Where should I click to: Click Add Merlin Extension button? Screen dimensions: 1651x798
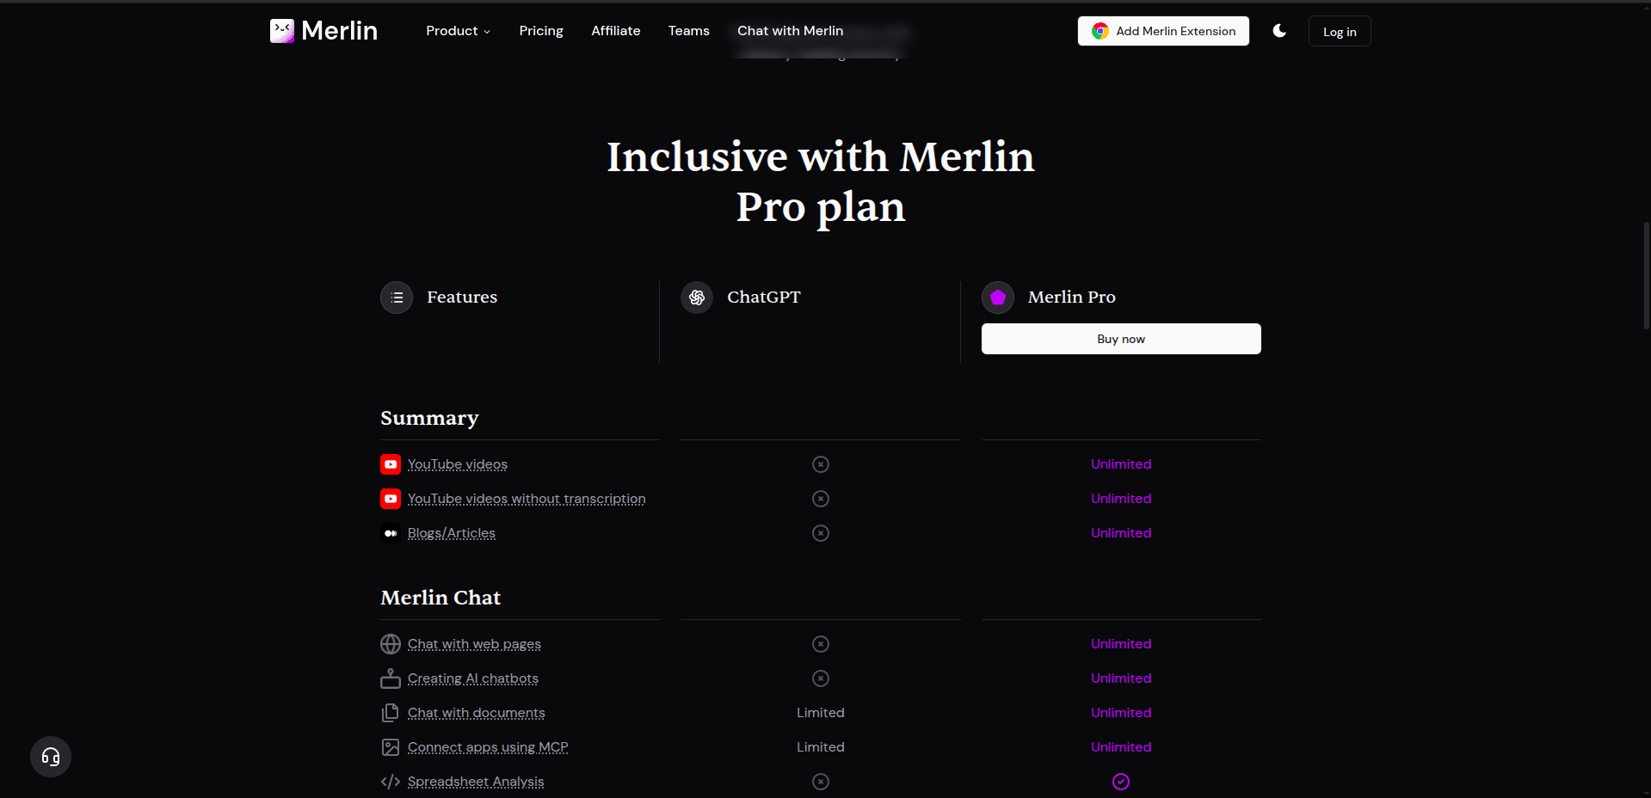(1163, 31)
